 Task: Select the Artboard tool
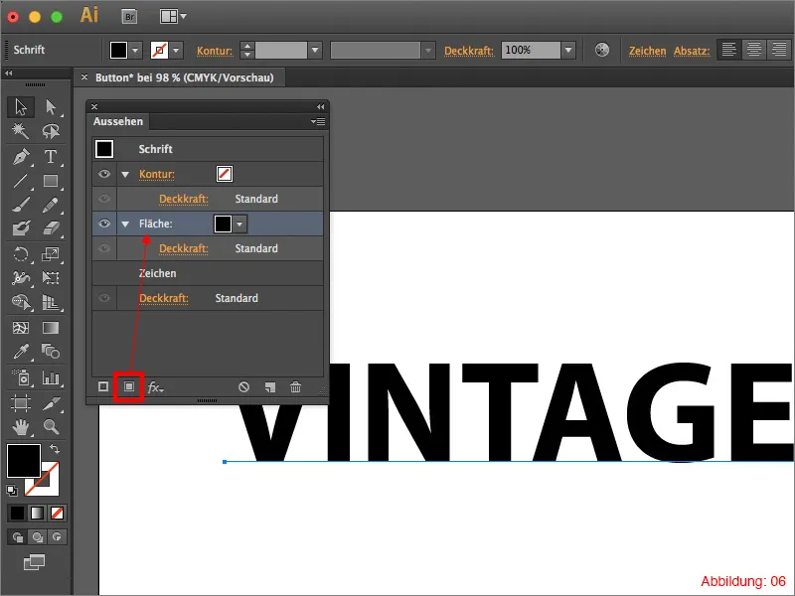tap(21, 403)
